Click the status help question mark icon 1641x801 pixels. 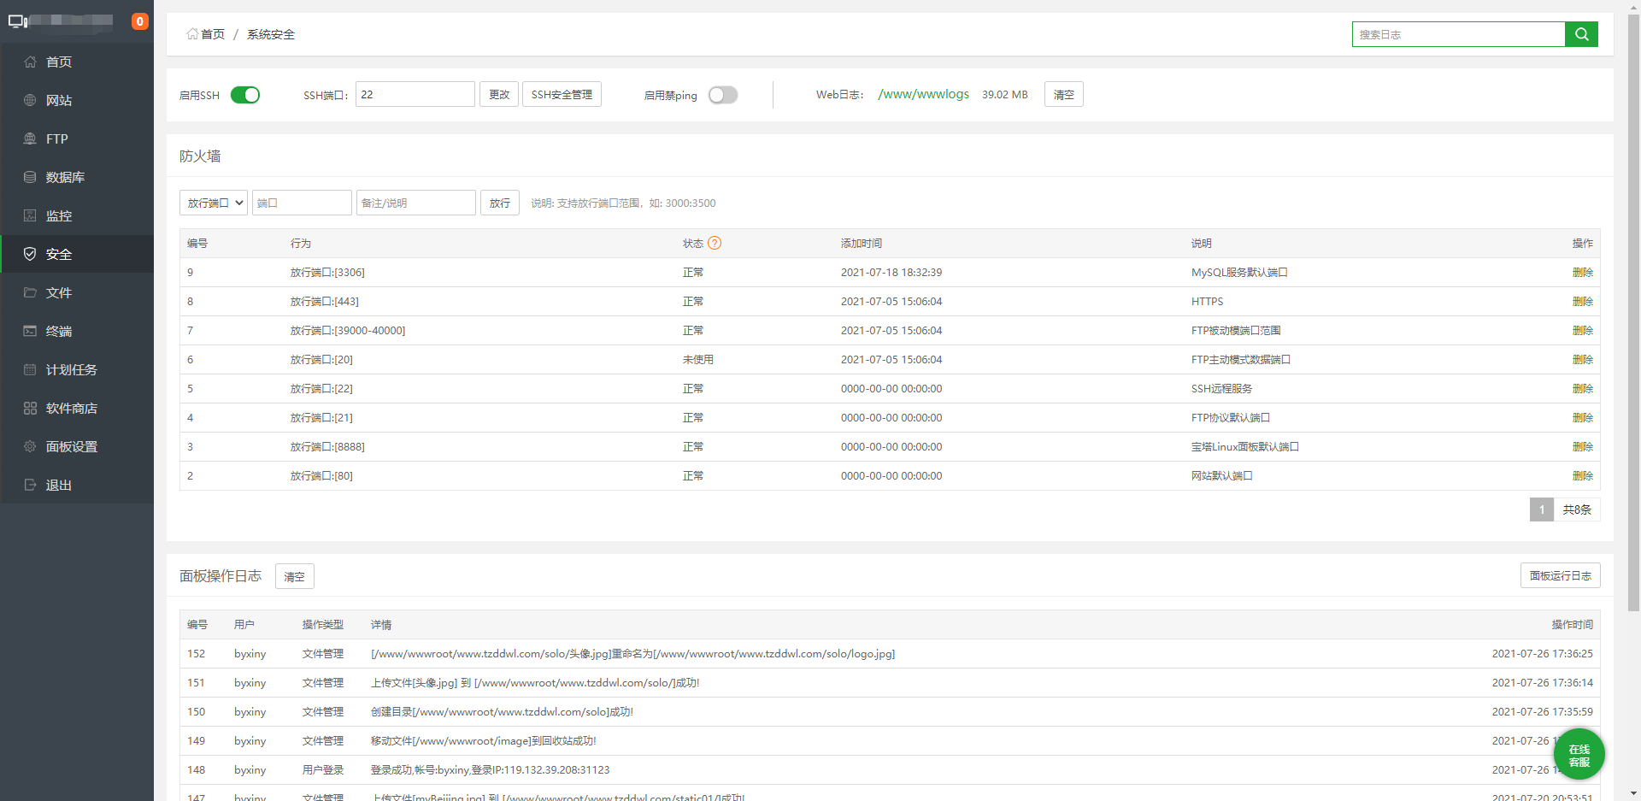(715, 243)
